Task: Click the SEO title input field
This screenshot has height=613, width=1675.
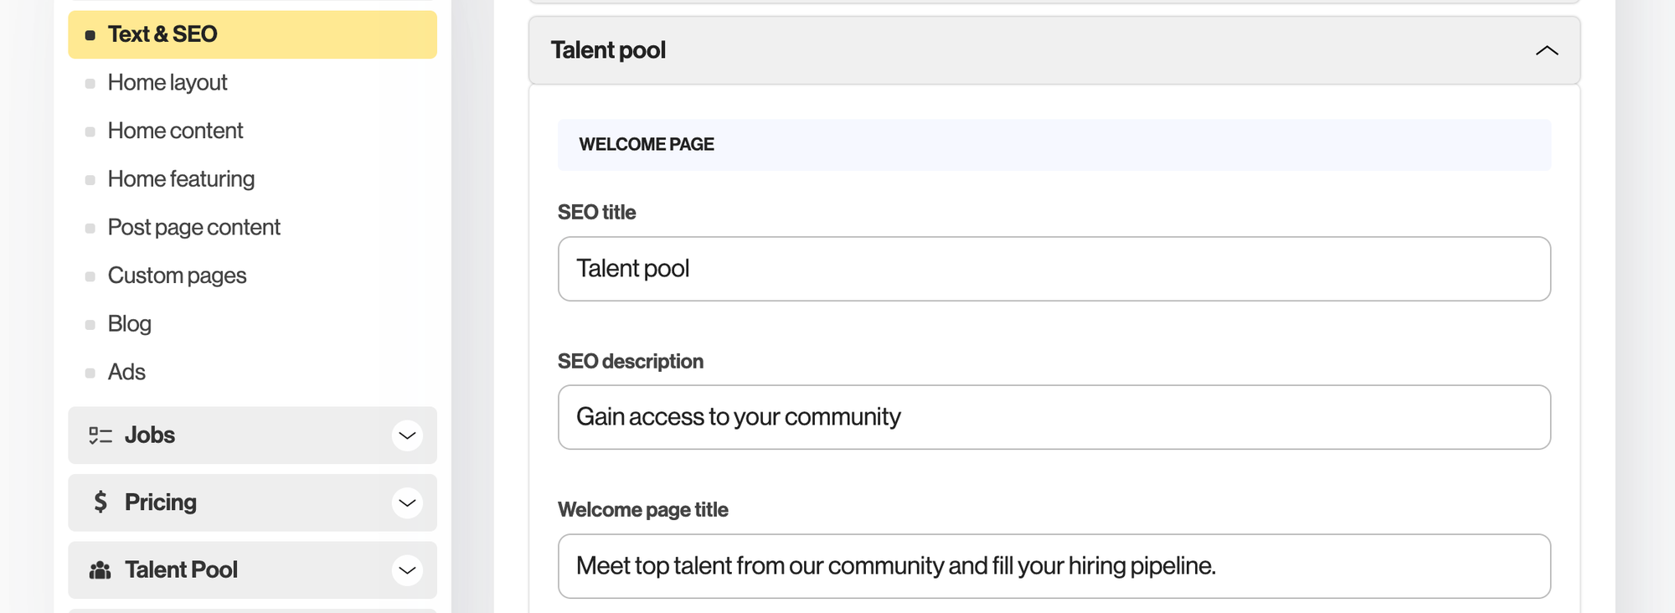Action: click(1054, 269)
